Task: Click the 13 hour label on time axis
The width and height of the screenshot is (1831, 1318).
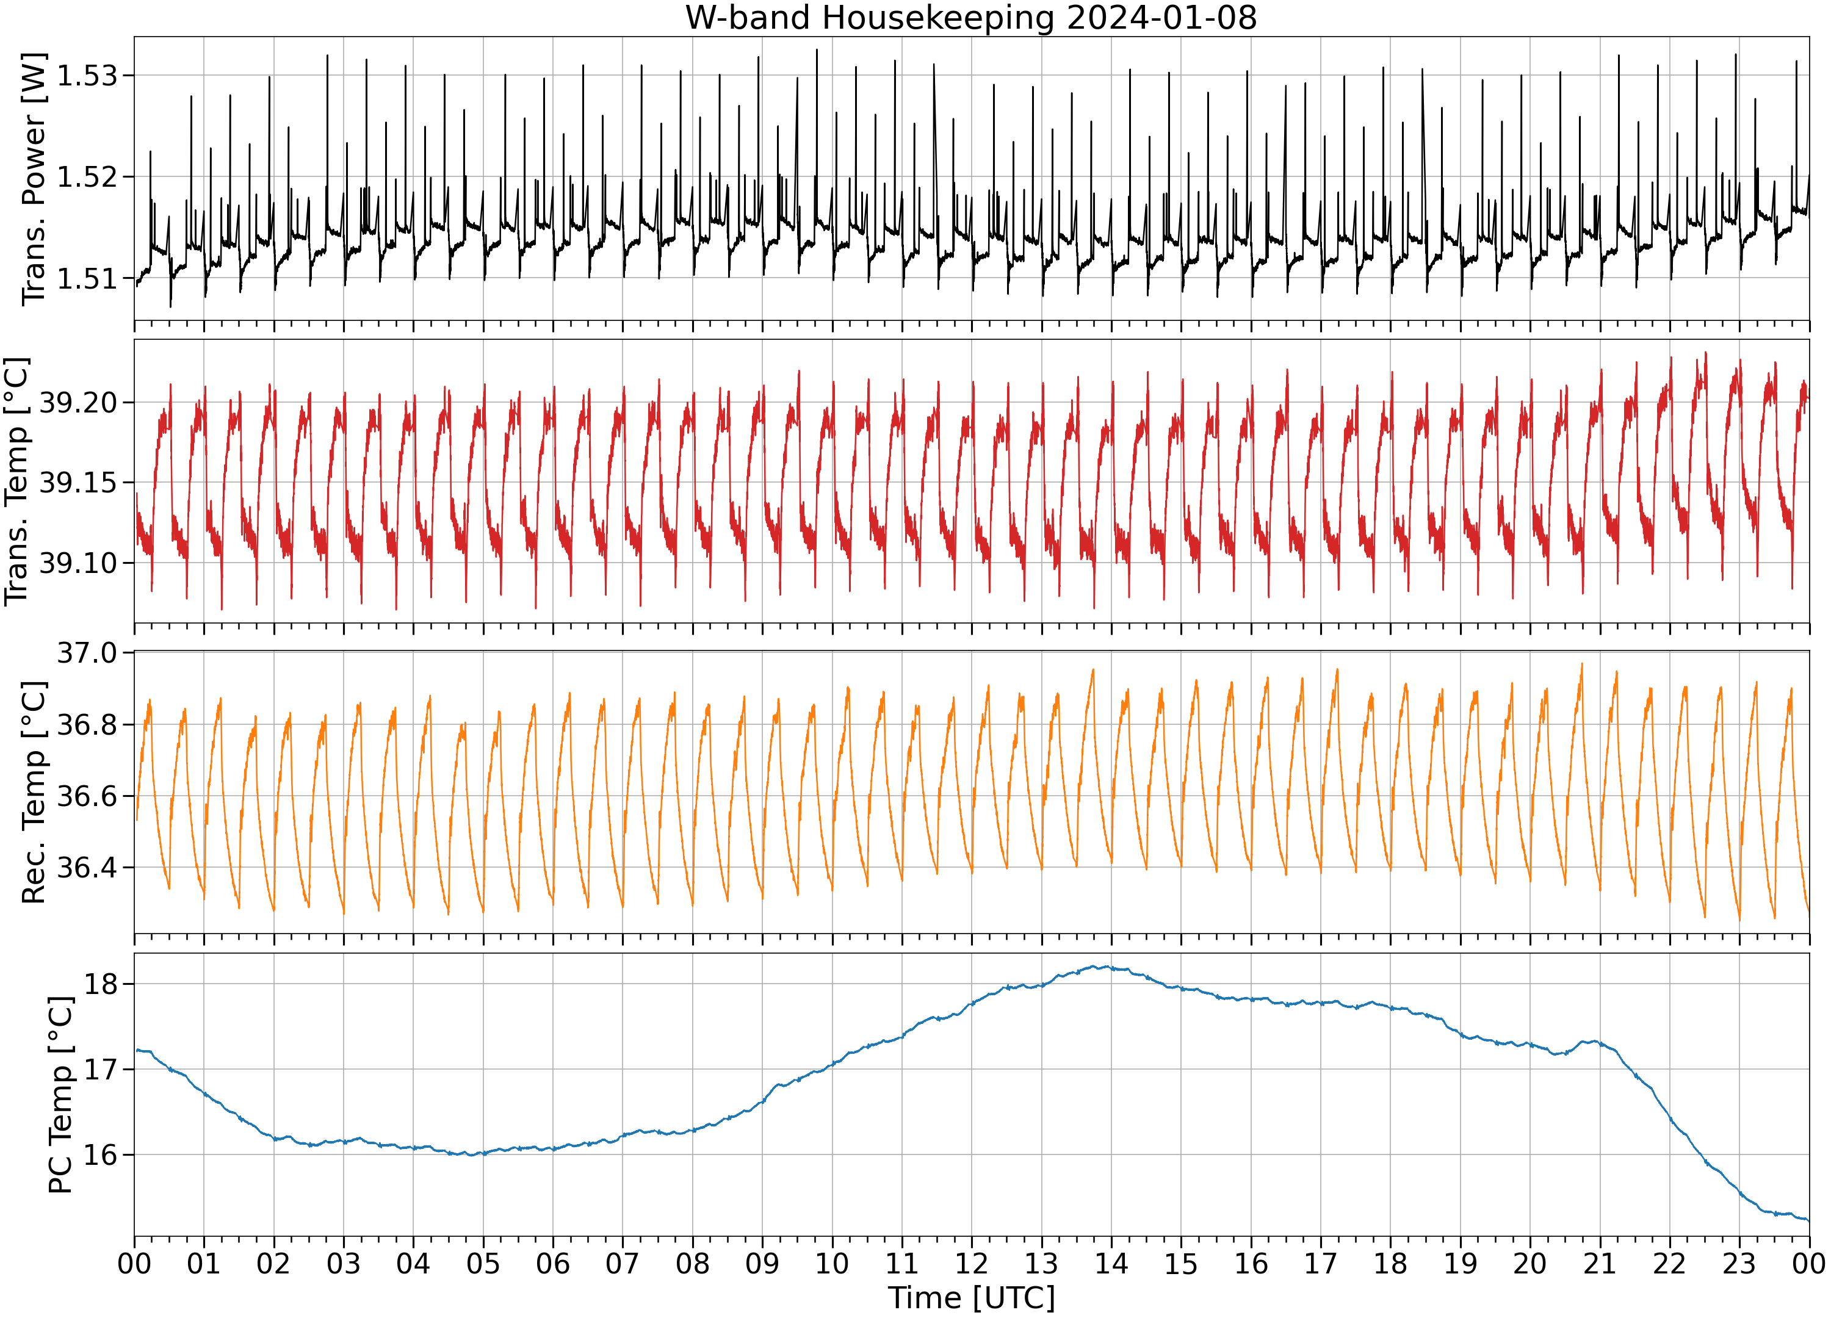Action: [1041, 1263]
